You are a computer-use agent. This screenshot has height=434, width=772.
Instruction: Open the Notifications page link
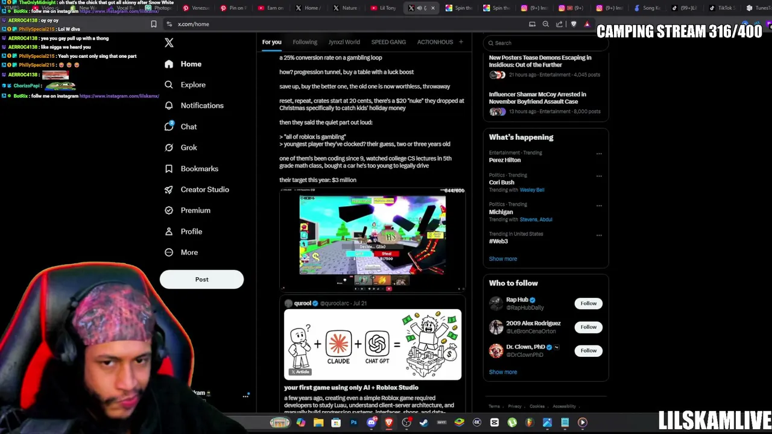pos(202,105)
